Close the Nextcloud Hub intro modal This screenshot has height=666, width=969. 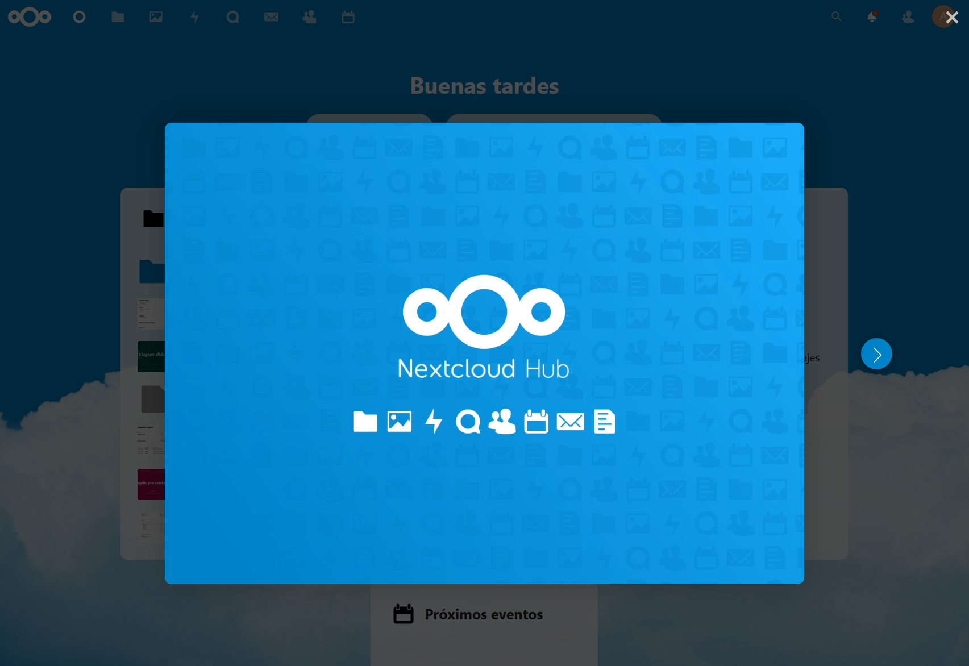coord(952,18)
